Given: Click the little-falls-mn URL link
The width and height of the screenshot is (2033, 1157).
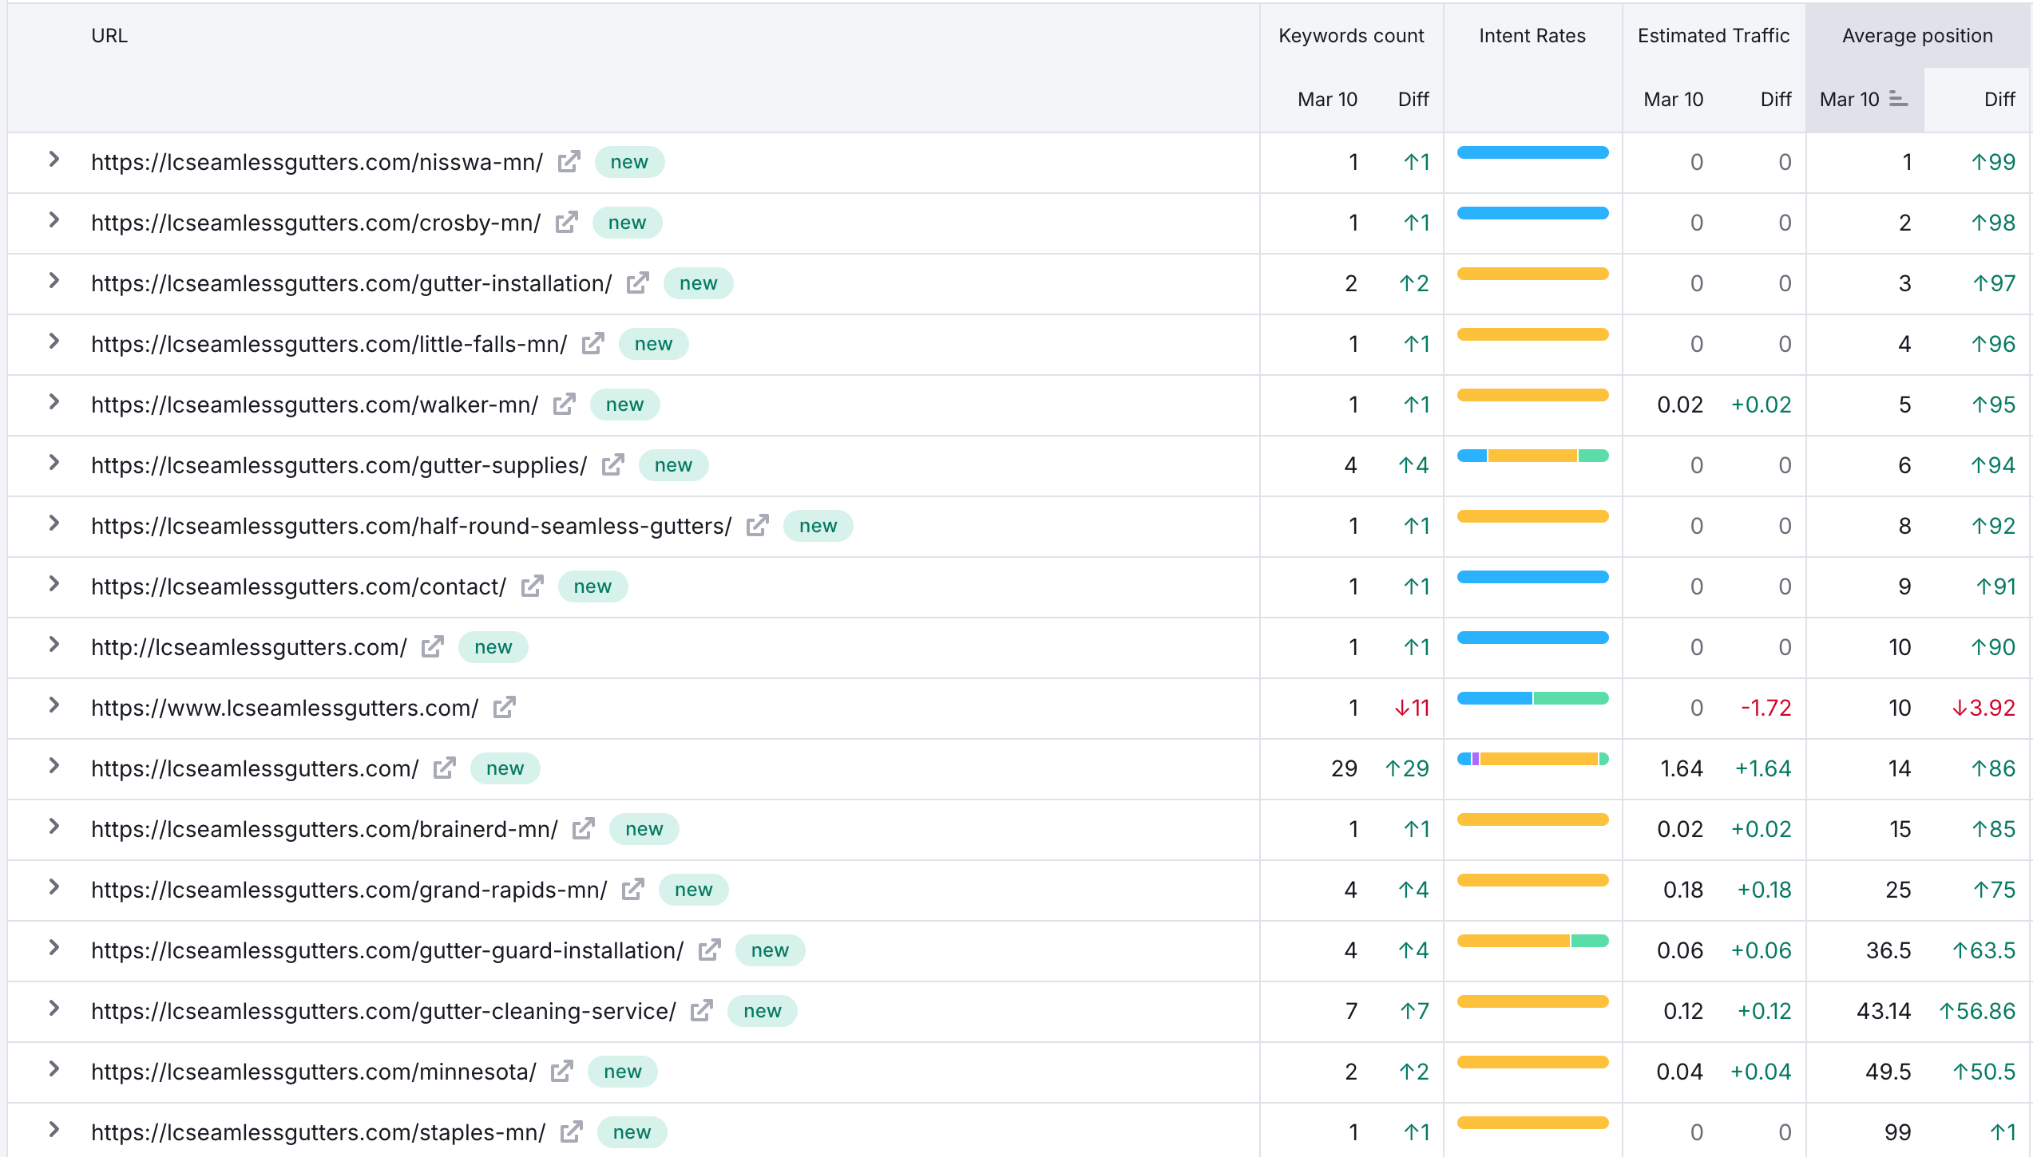Looking at the screenshot, I should point(329,344).
